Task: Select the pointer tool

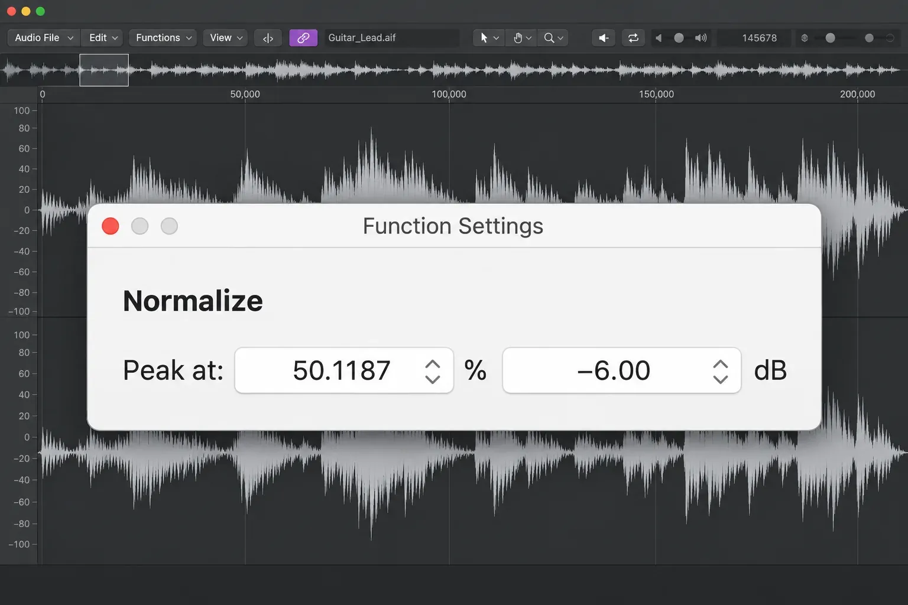Action: pos(484,38)
